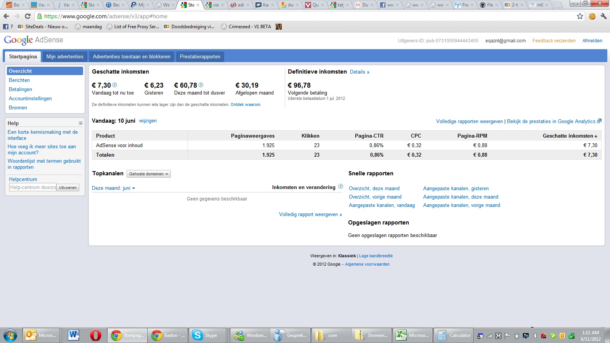Click the Uitvoeren help search button
610x343 pixels.
(x=68, y=187)
